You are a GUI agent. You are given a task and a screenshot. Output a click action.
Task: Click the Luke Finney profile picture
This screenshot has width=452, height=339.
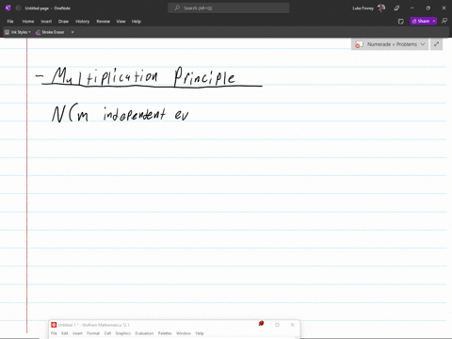[x=381, y=8]
